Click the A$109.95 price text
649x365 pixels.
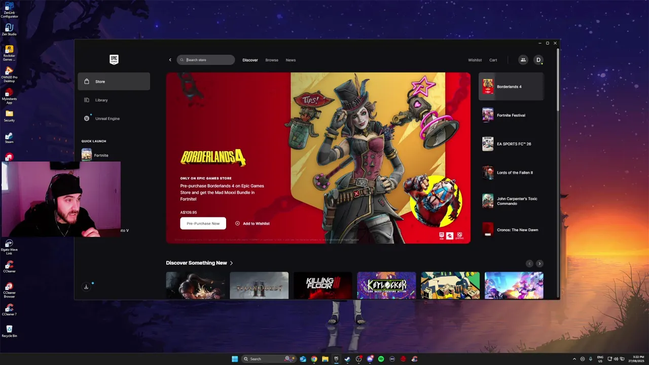pyautogui.click(x=189, y=212)
